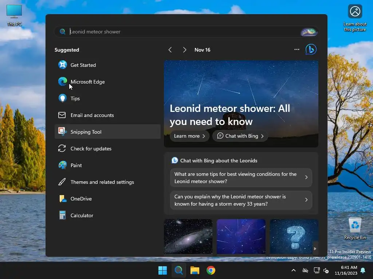The width and height of the screenshot is (373, 279).
Task: Go to previous day with left chevron
Action: [170, 50]
